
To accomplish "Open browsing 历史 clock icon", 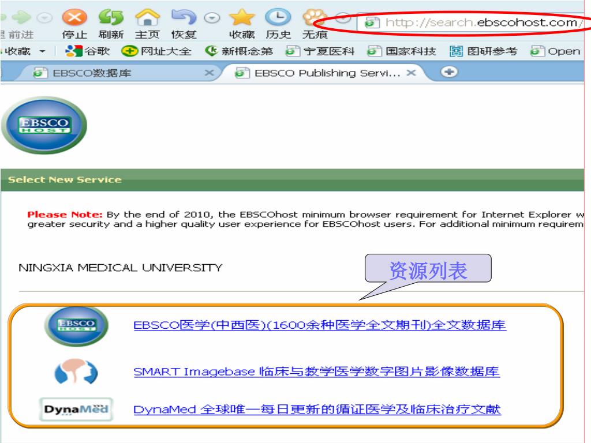I will click(x=278, y=17).
